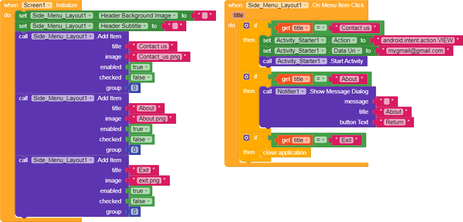
Task: Open mutator gear on the Contact us if block
Action: 246,26
